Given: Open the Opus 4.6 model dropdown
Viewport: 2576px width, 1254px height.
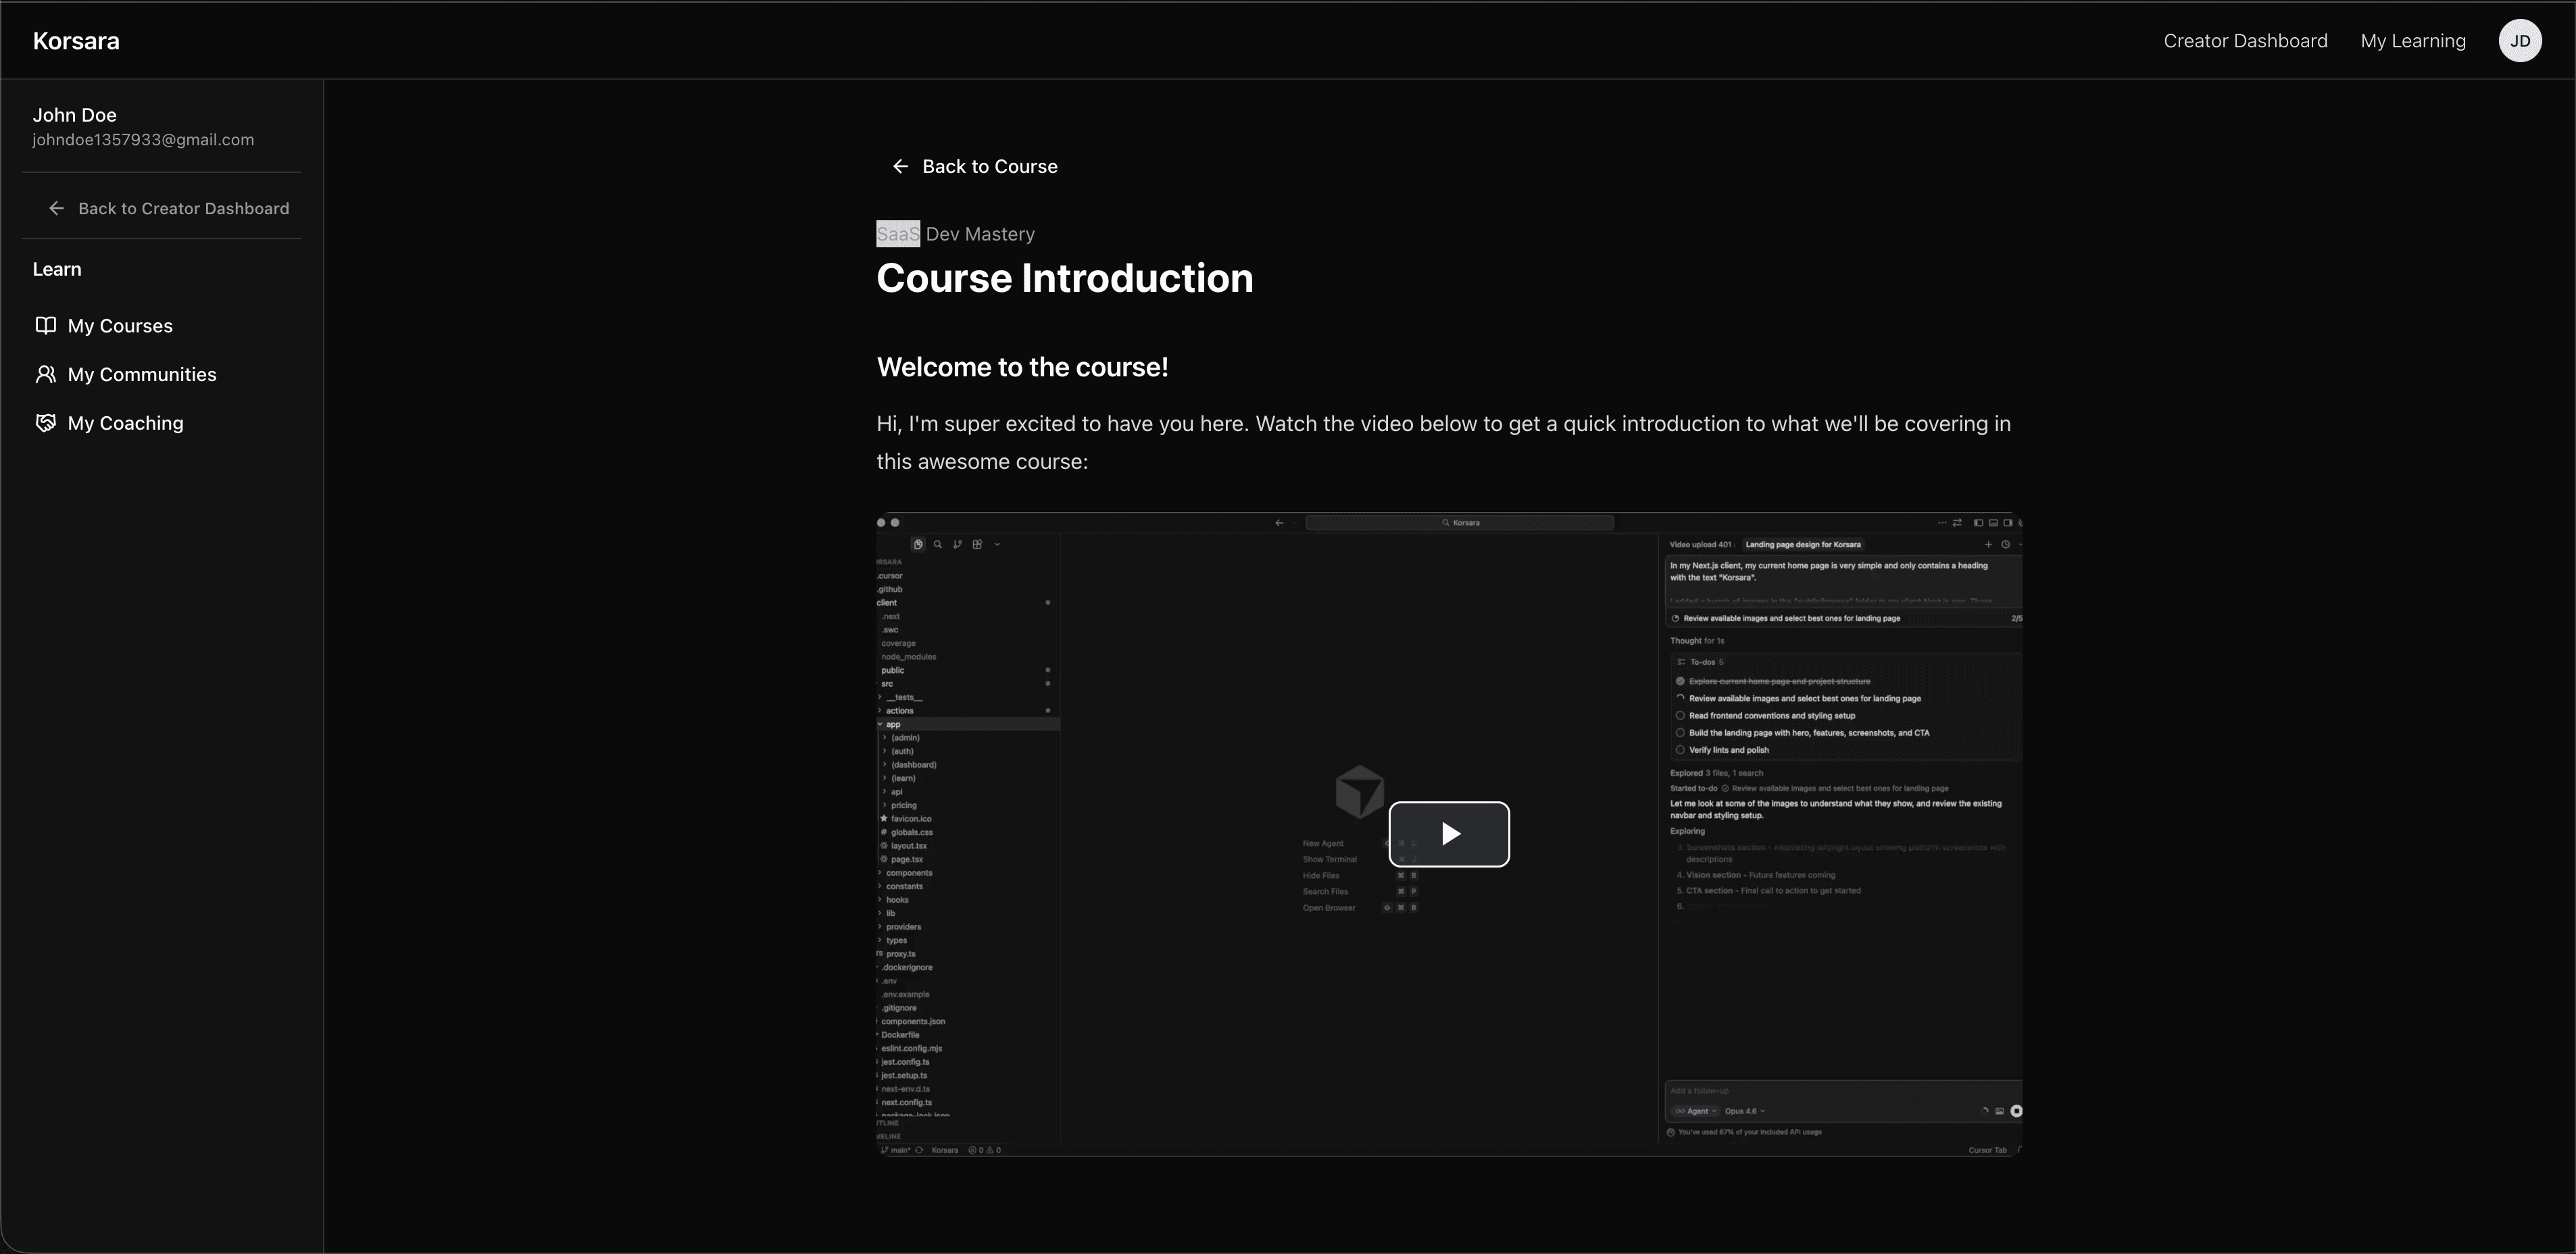Looking at the screenshot, I should pos(1745,1111).
